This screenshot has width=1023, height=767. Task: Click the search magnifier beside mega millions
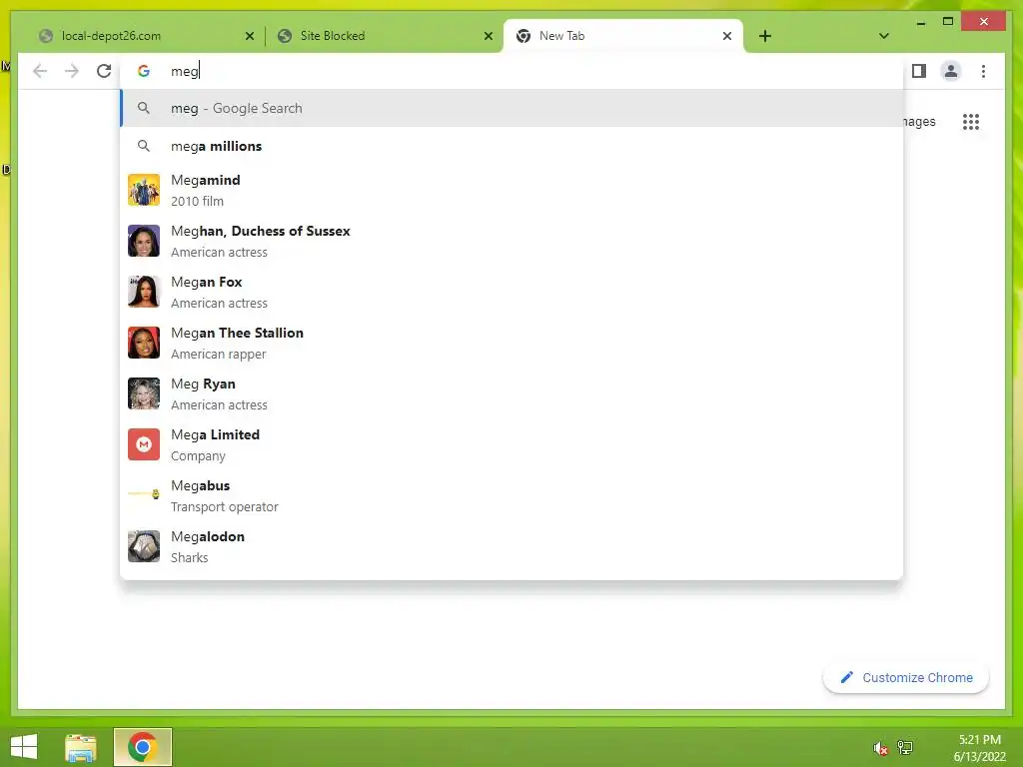point(144,146)
